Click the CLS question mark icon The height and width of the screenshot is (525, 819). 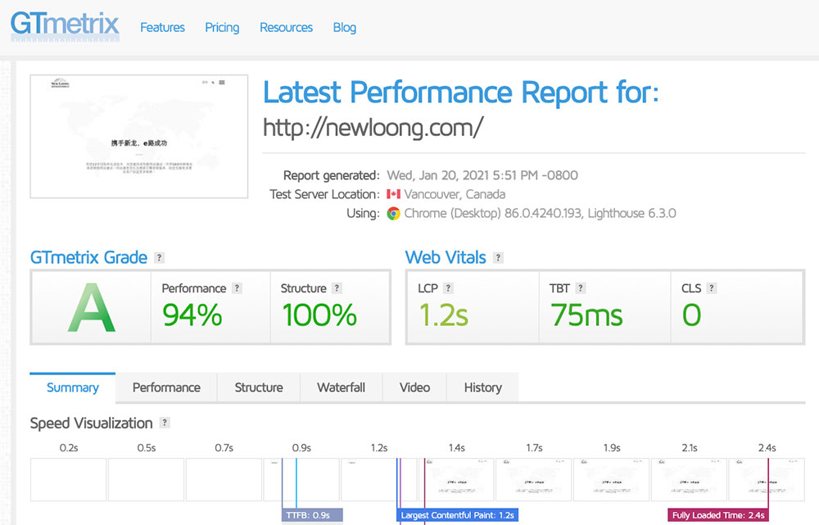pyautogui.click(x=712, y=288)
